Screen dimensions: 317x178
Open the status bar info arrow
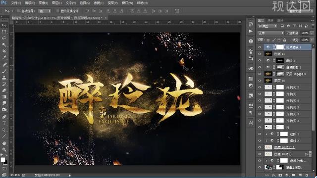[69, 176]
